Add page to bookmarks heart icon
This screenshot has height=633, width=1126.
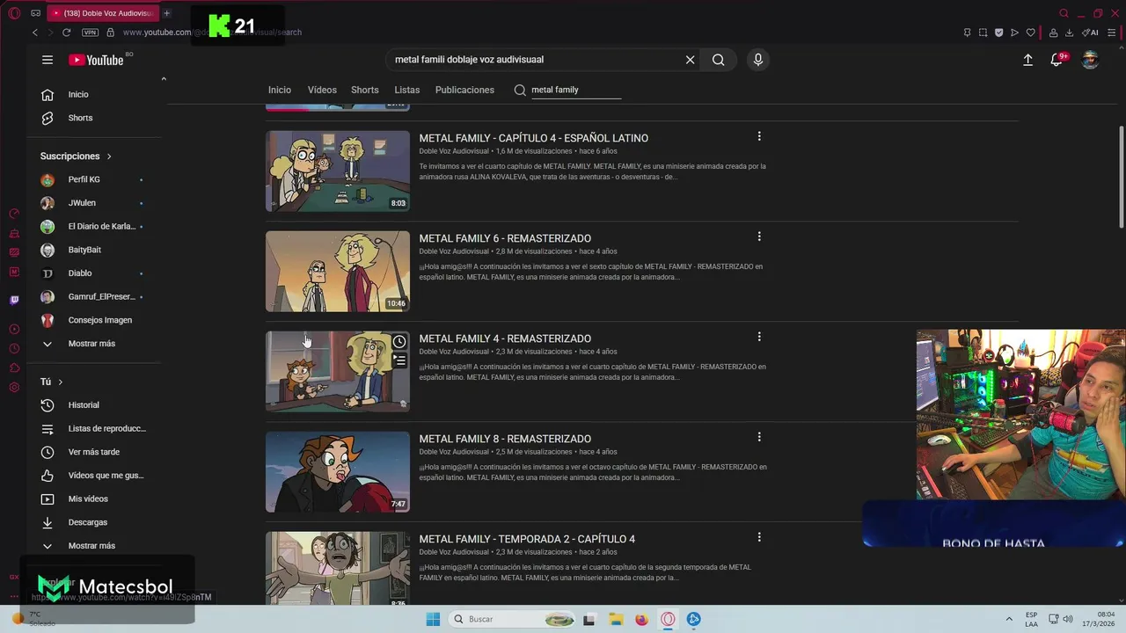[x=1030, y=33]
